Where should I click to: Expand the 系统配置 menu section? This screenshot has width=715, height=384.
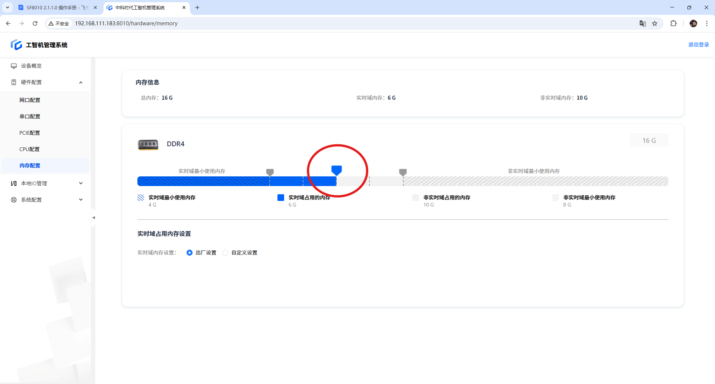[81, 200]
